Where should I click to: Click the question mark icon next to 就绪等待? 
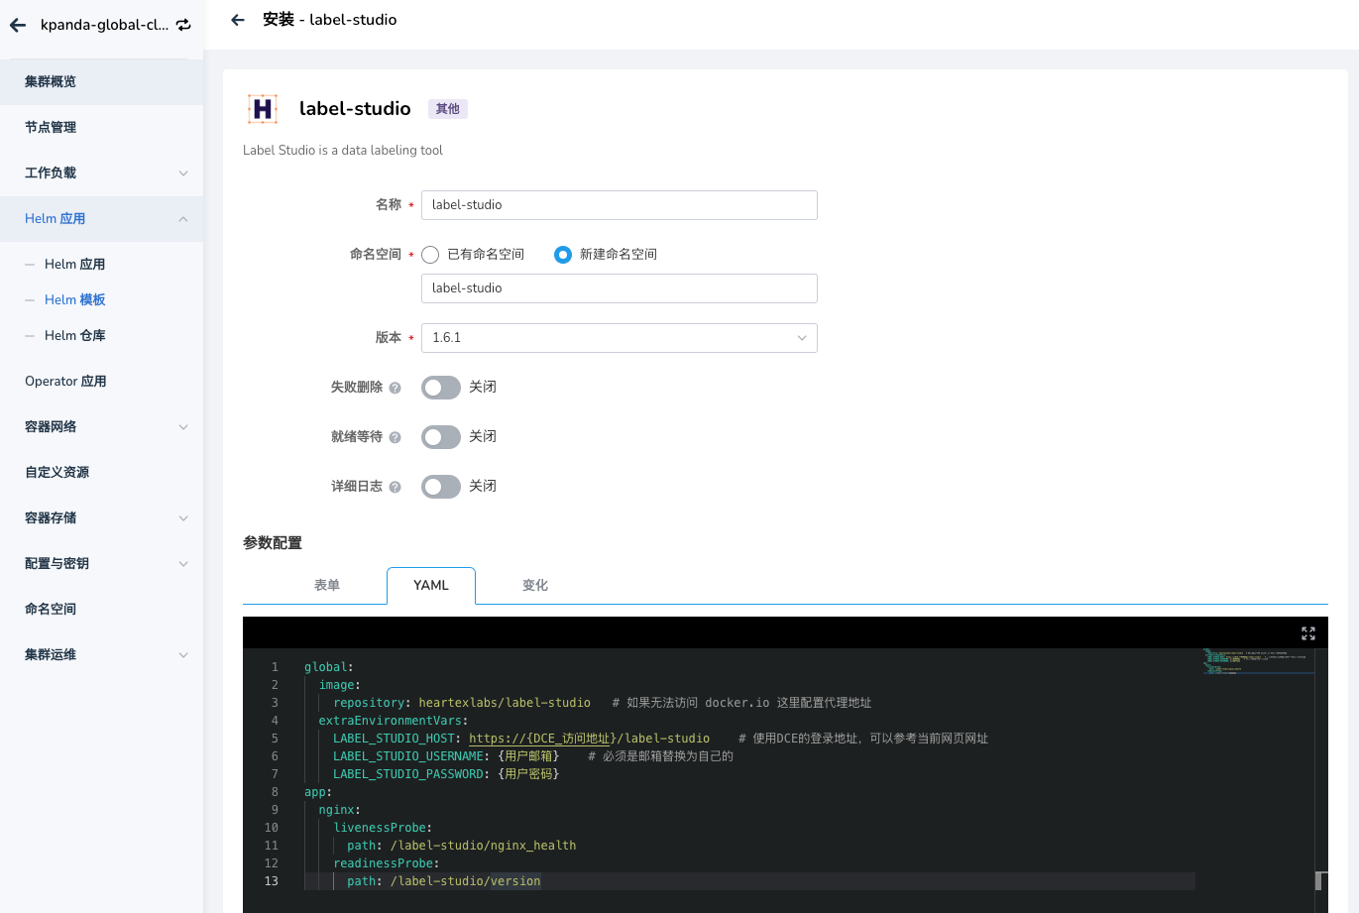(395, 437)
